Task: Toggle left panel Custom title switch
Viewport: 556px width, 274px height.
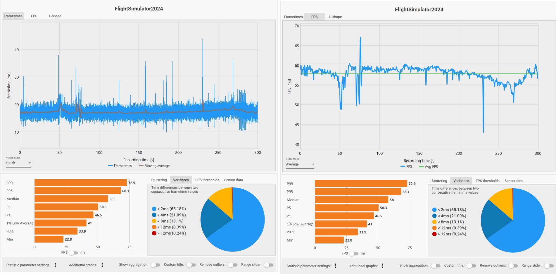Action: tap(191, 265)
